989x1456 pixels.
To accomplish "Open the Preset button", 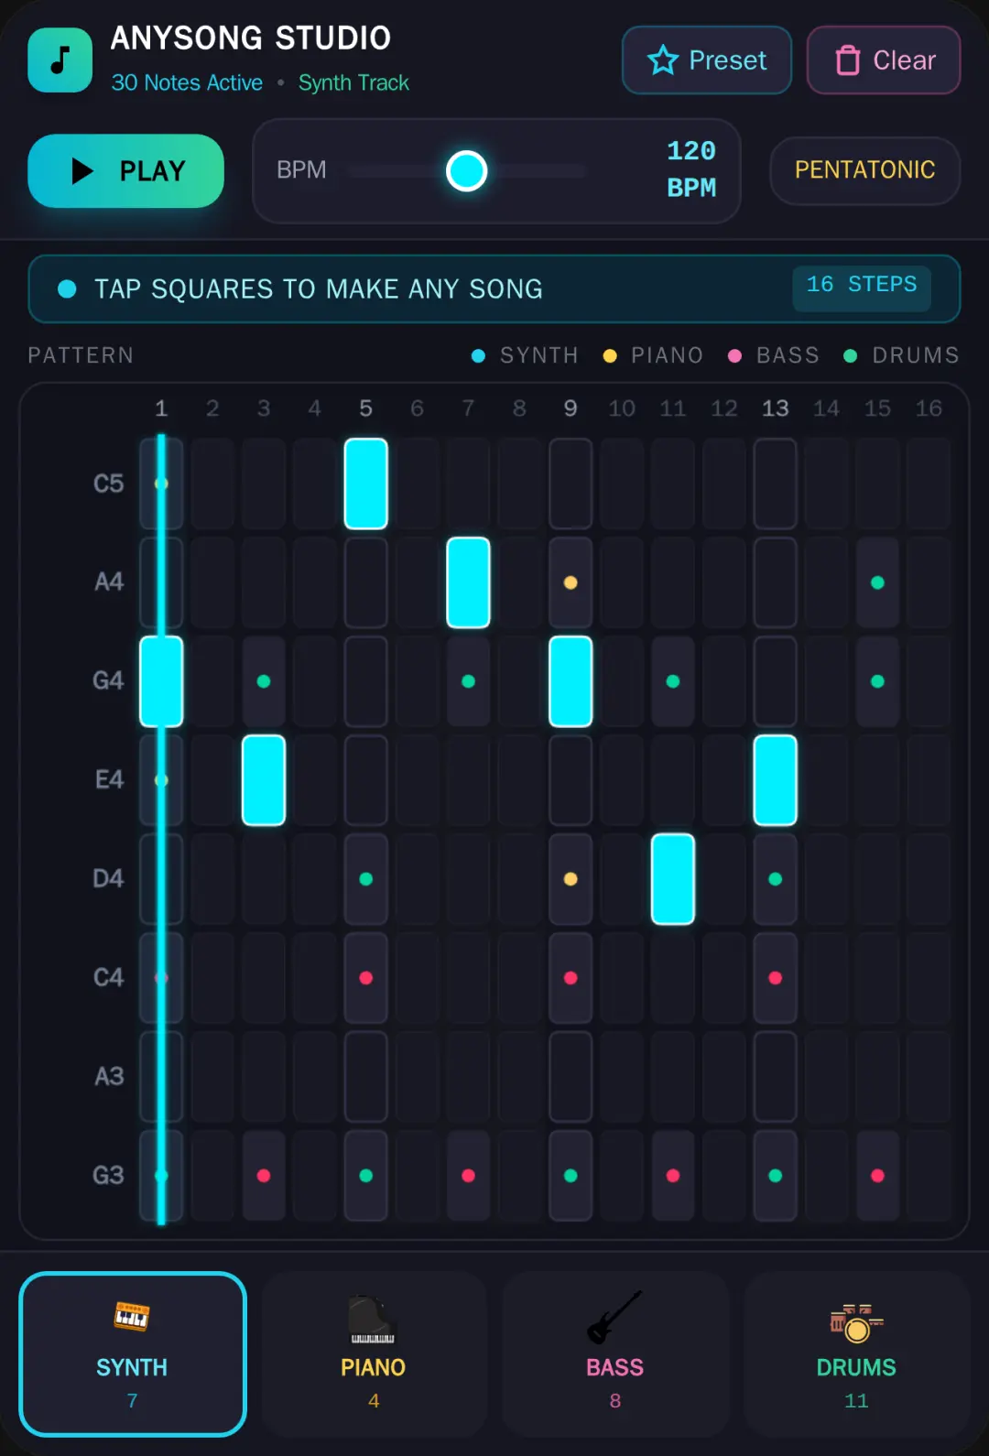I will pos(707,60).
